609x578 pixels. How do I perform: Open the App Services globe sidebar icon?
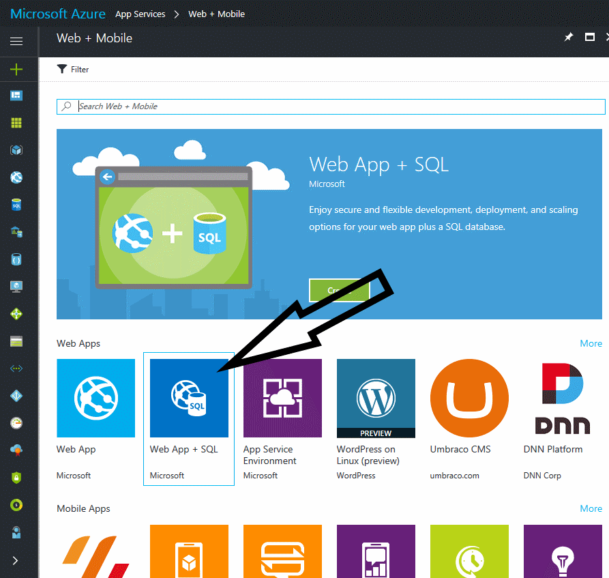click(16, 177)
